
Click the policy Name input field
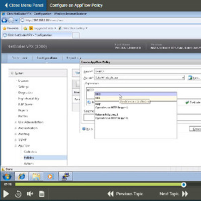(147, 71)
